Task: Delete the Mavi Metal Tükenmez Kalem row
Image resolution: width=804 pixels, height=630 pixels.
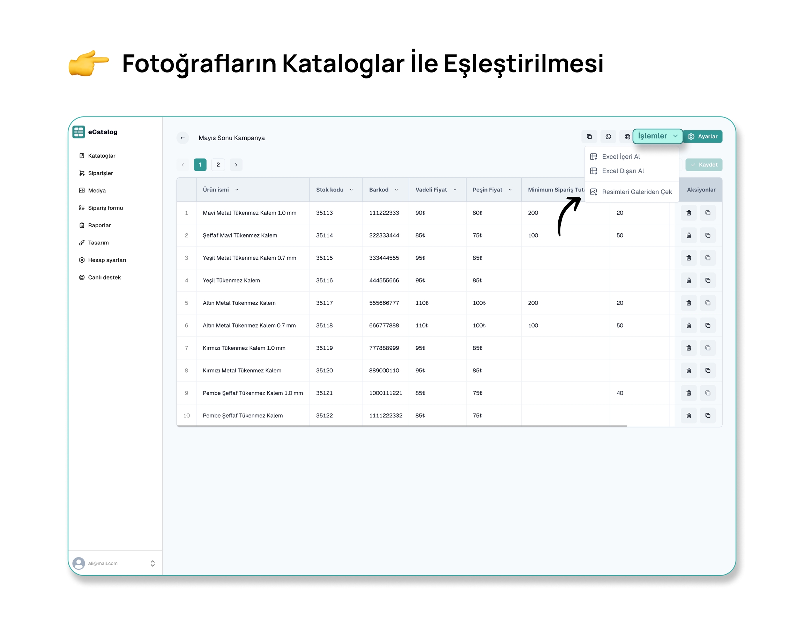Action: click(x=688, y=213)
